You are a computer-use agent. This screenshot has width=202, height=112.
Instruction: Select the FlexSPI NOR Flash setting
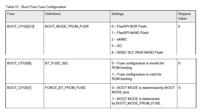click(129, 26)
